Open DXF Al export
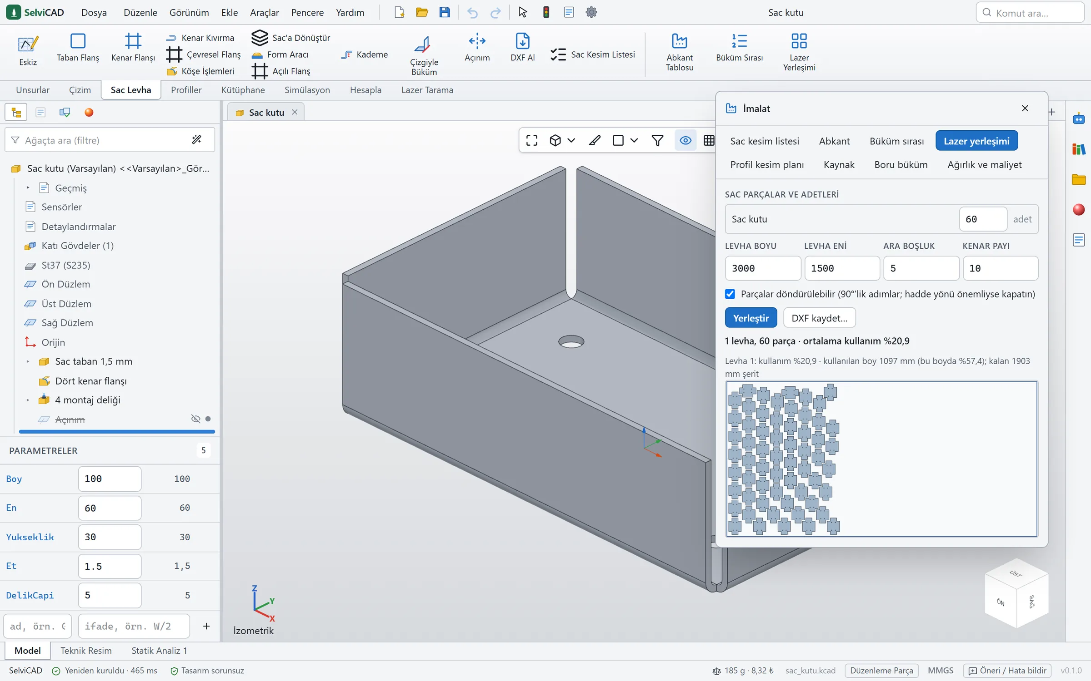 point(522,48)
